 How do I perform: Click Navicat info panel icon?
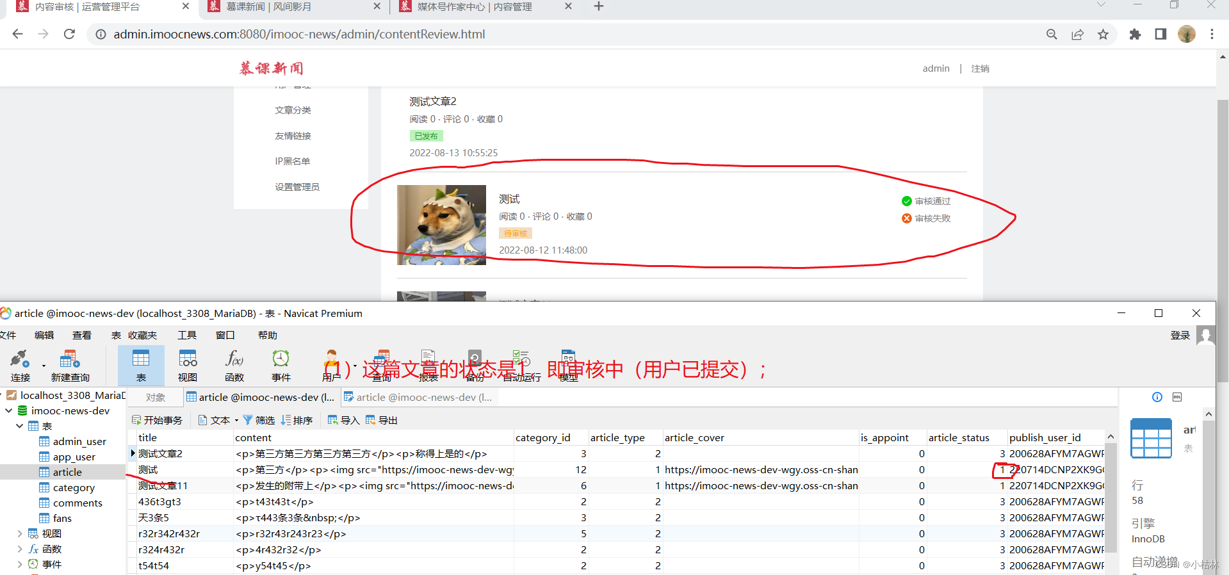[1157, 397]
